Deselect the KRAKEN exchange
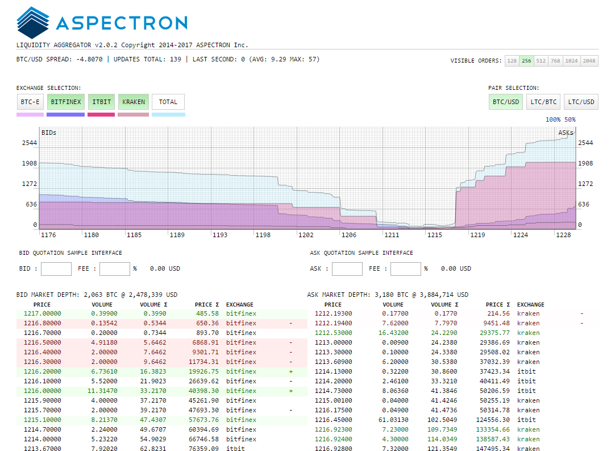Screen dimensions: 615x451 pos(134,102)
